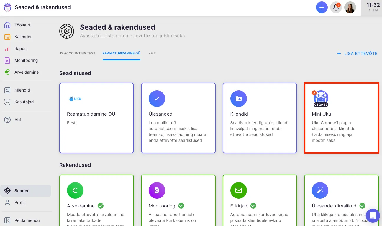Open the chat support bubble
This screenshot has width=382, height=226.
[373, 216]
